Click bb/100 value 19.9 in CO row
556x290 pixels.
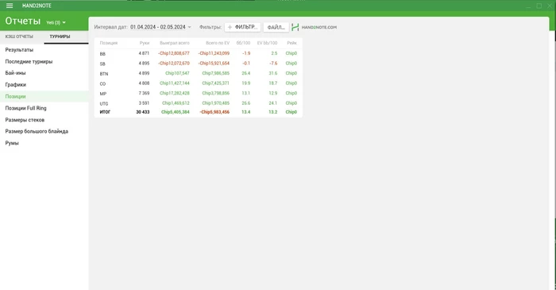245,83
